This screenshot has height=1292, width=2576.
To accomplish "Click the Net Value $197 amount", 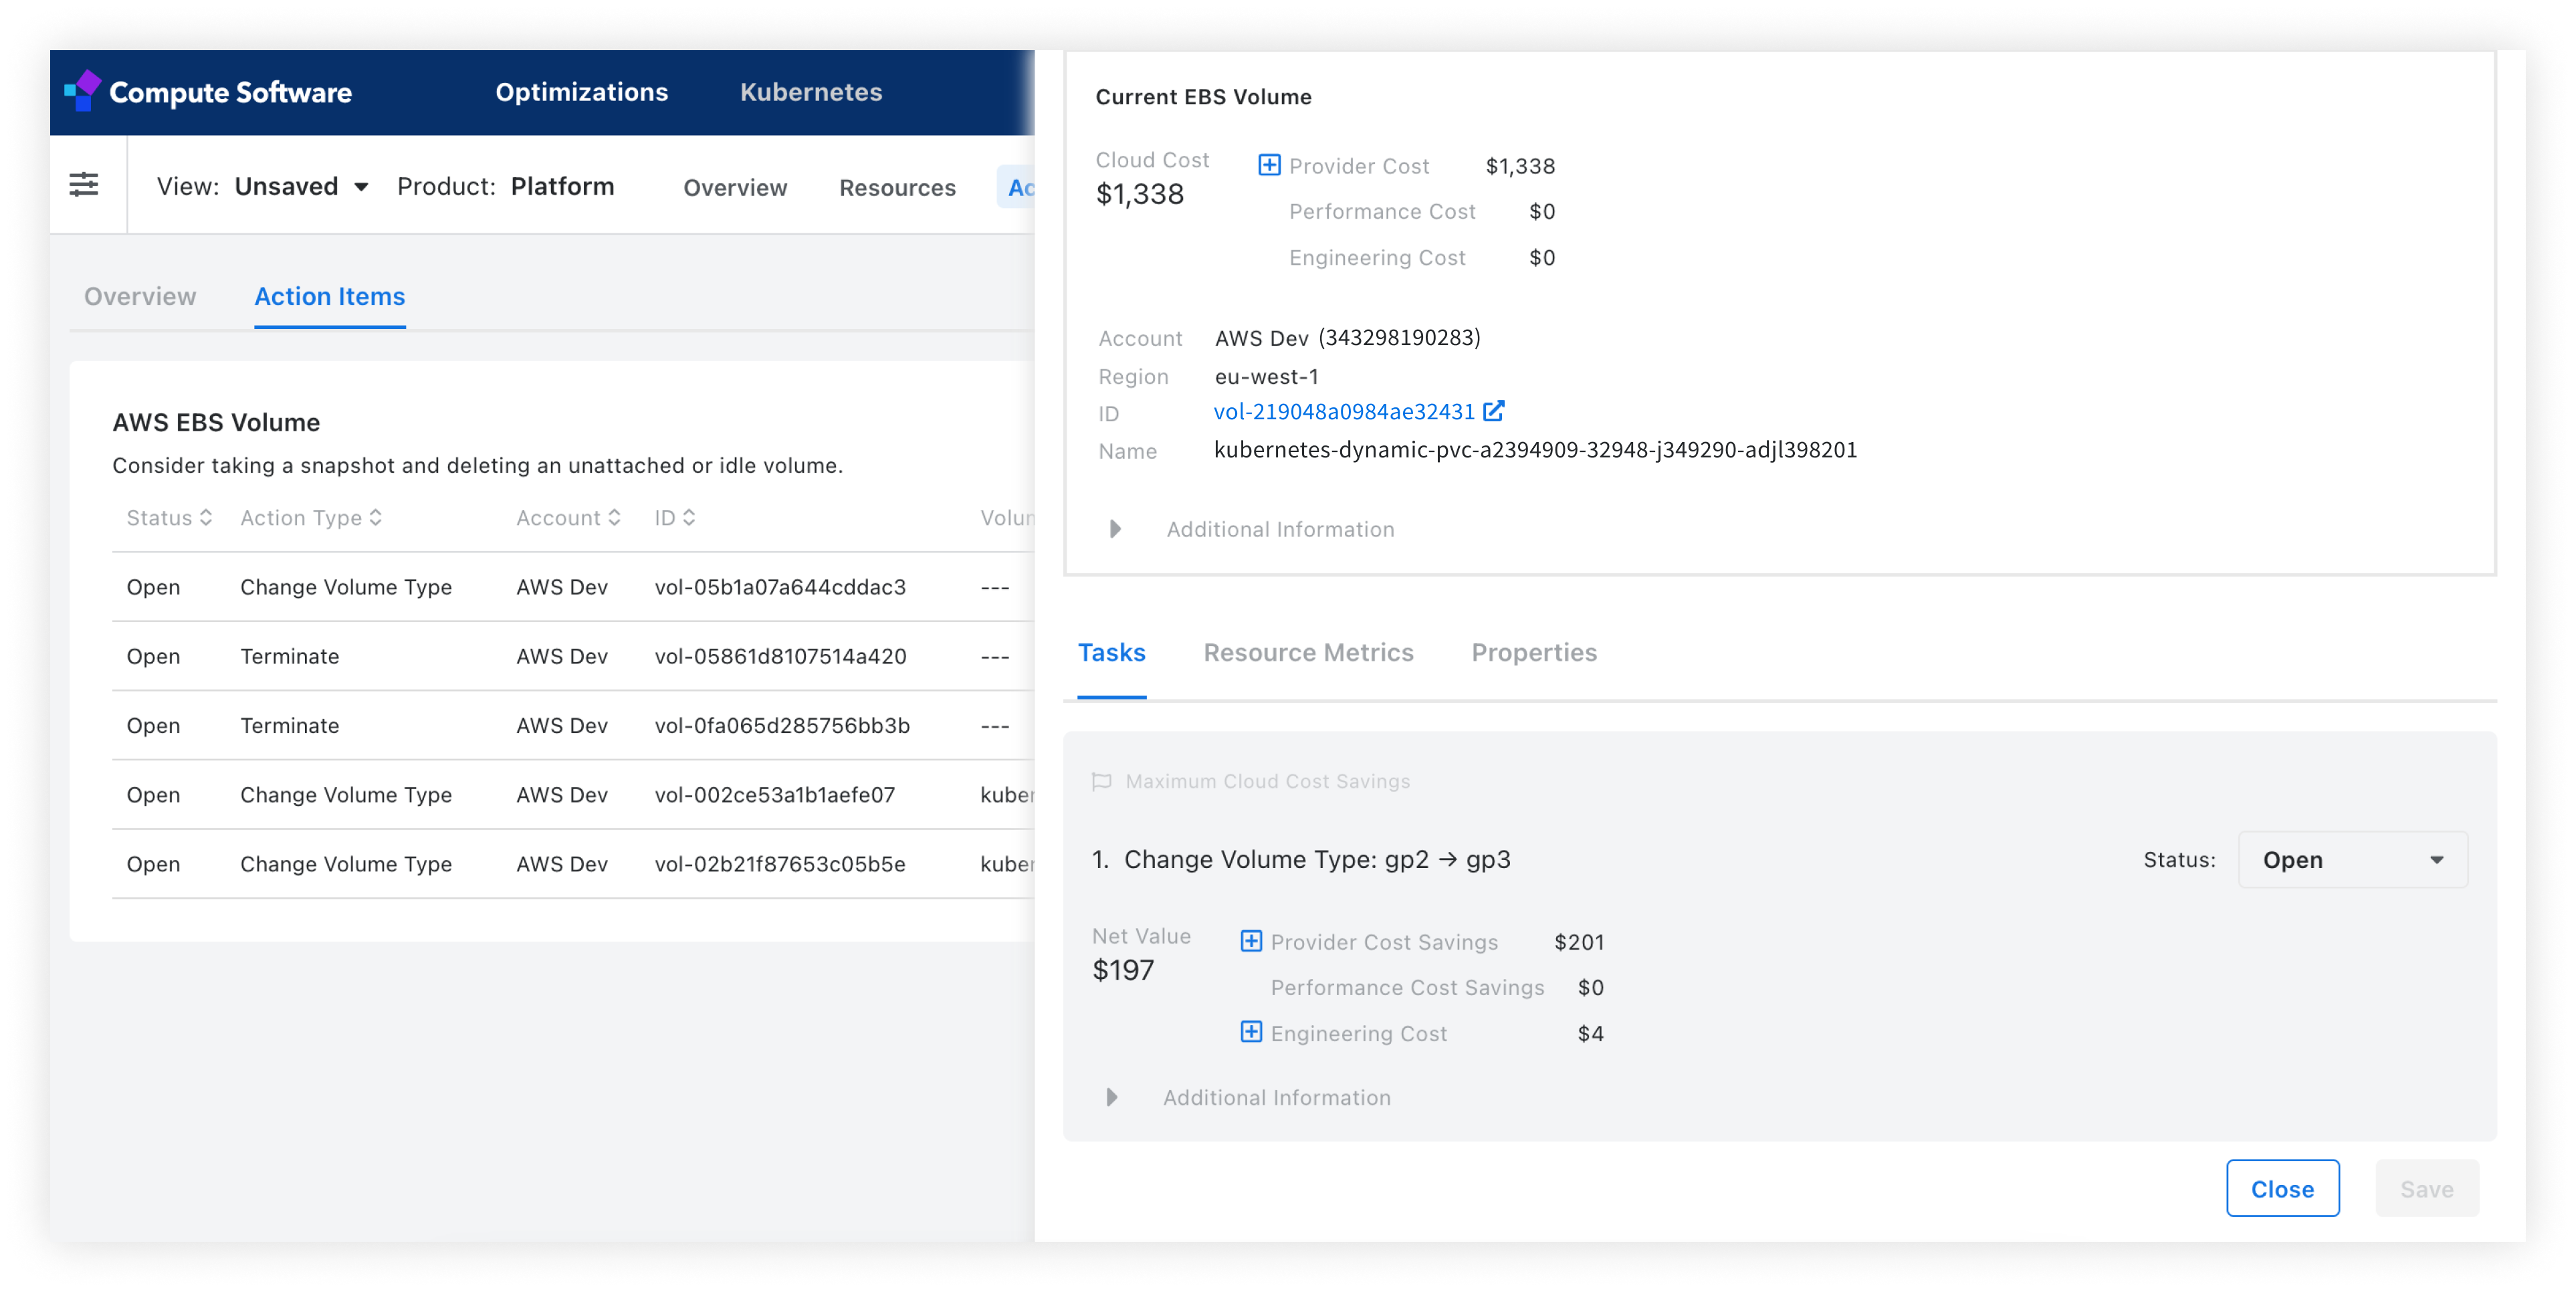I will [x=1123, y=970].
